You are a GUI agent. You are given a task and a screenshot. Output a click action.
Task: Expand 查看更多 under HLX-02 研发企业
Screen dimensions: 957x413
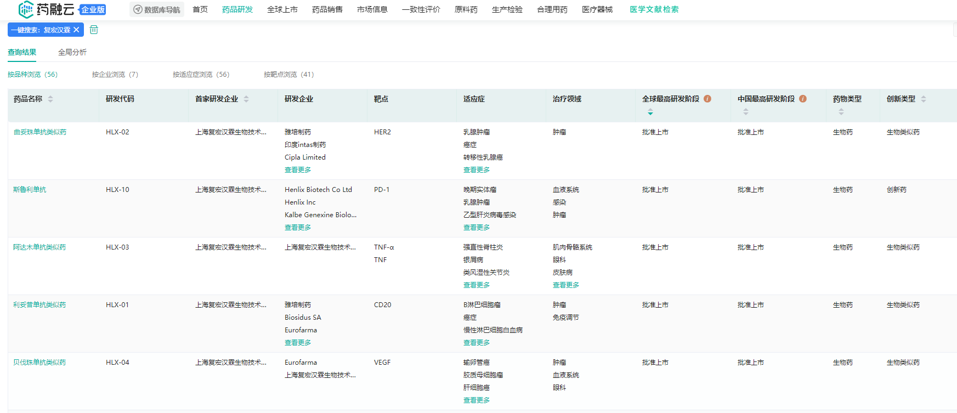[x=298, y=170]
